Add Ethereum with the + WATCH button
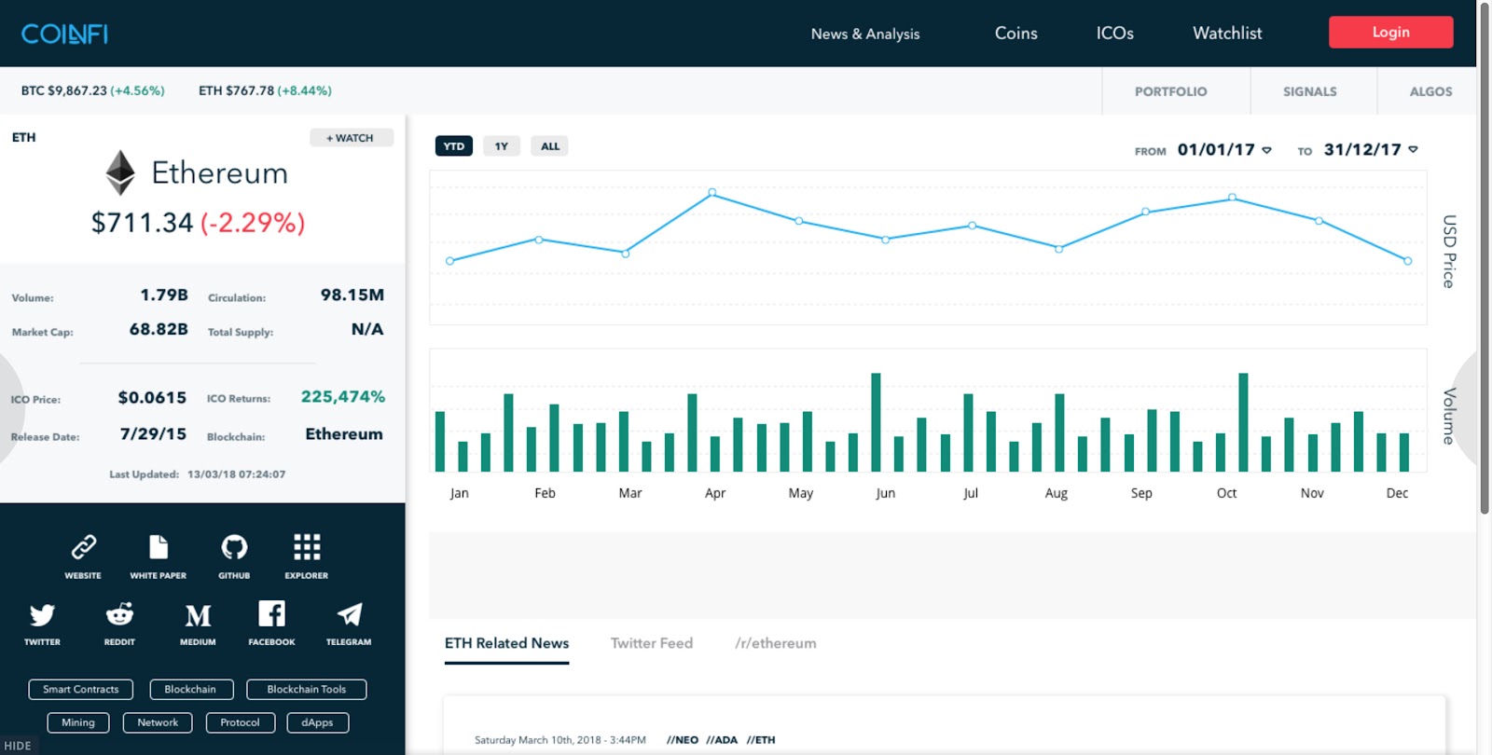The width and height of the screenshot is (1492, 755). tap(351, 138)
